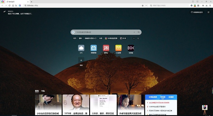
Task: Expand hot words with chevron down
Action: [x=134, y=38]
